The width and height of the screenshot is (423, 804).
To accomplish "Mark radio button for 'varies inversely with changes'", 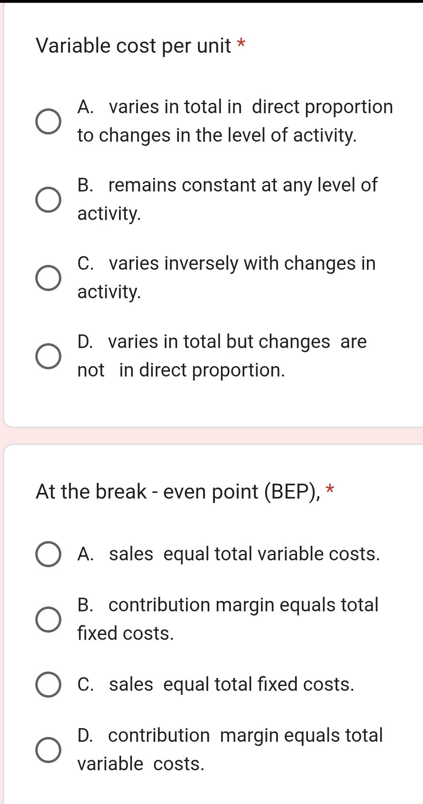I will [49, 278].
